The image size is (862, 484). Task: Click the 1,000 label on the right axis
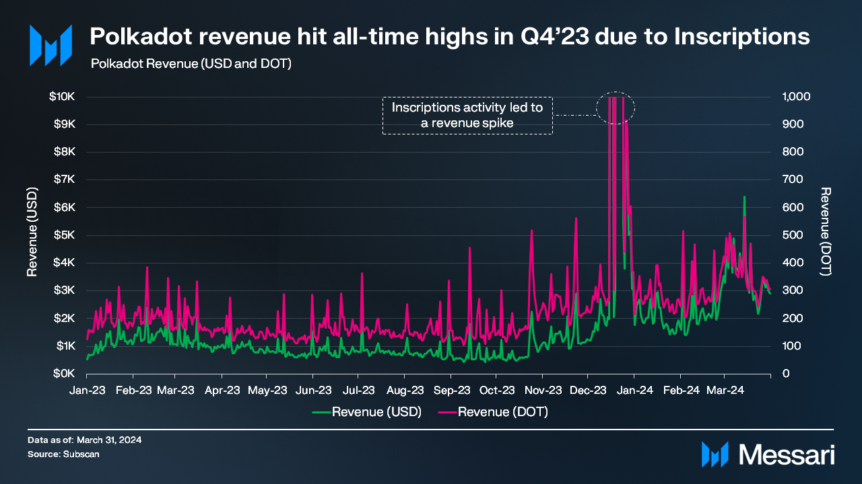click(795, 96)
